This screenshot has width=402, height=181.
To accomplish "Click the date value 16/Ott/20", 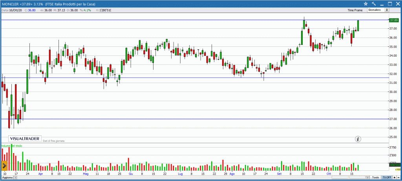I will [x=15, y=10].
